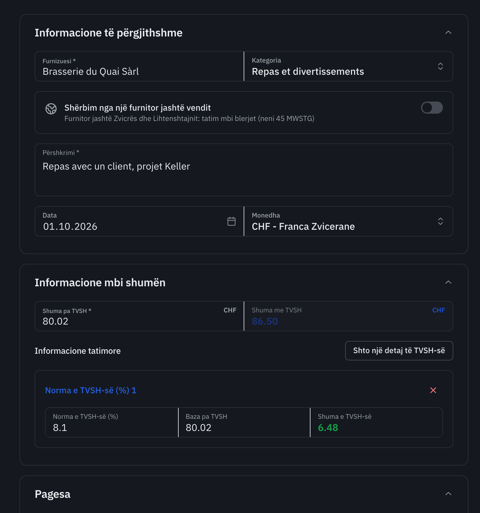Click the Shuma pa TVSH amount field
Screen dimensions: 480x513
pos(139,316)
